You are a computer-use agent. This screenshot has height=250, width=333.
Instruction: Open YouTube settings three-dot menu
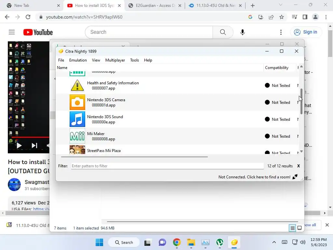tap(281, 32)
